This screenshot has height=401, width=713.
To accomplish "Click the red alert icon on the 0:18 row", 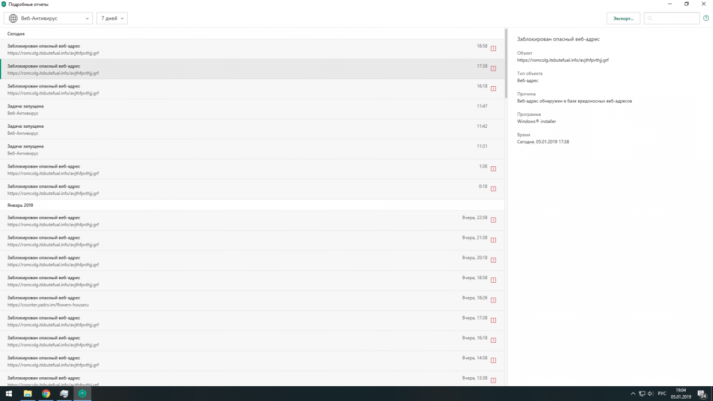I will tap(493, 189).
